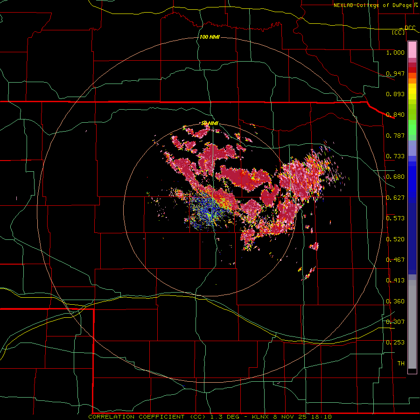Image resolution: width=420 pixels, height=420 pixels.
Task: Select the 0.360 scale value
Action: coord(395,301)
